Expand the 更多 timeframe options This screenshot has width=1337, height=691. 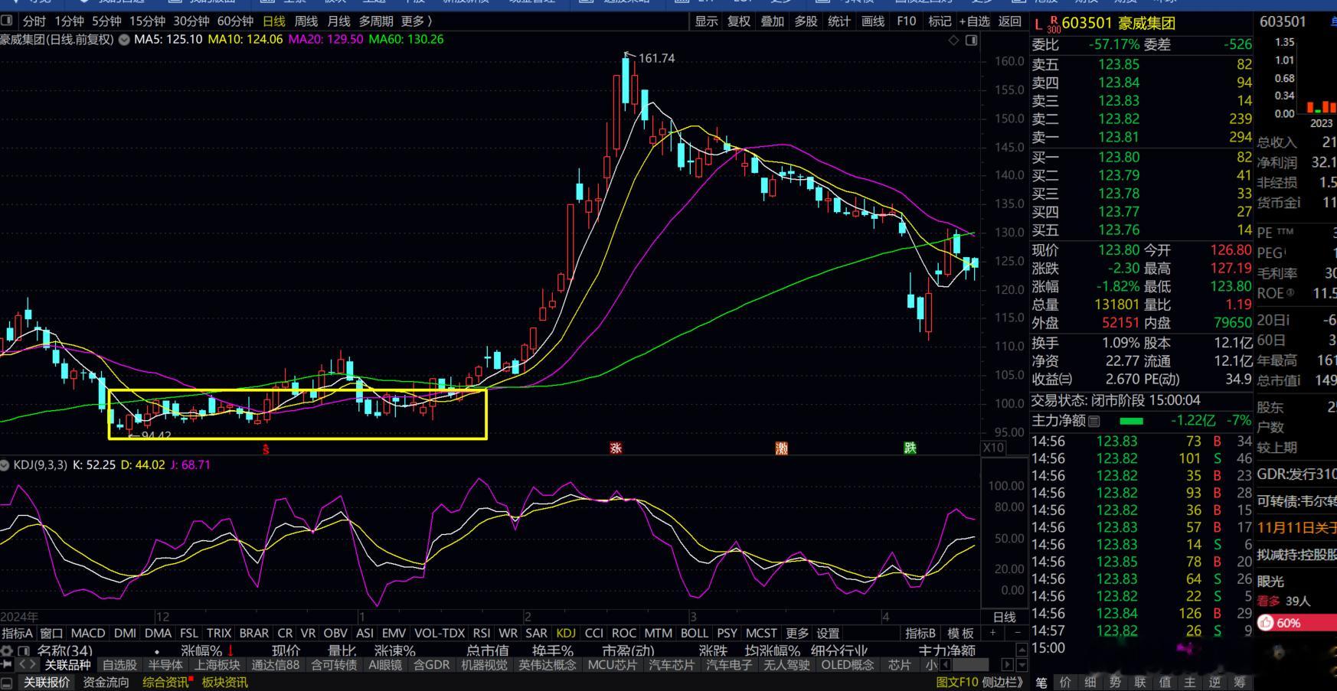pyautogui.click(x=416, y=21)
